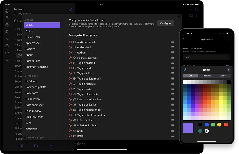Create new folder from bottom toolbar
239x154 pixels.
[x=36, y=146]
